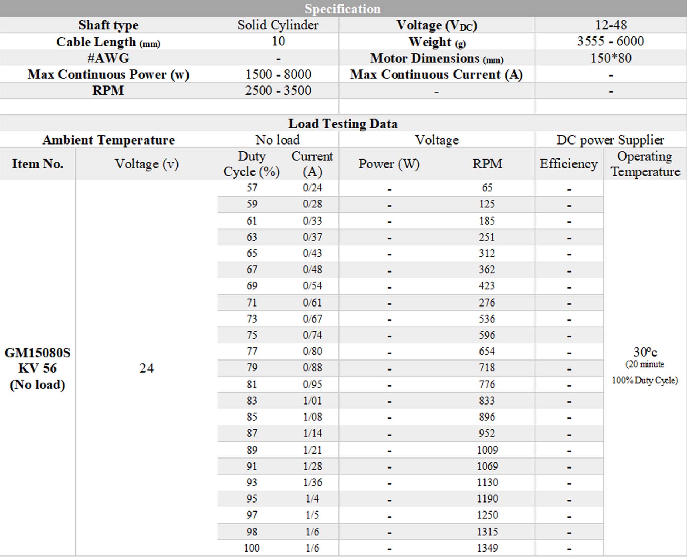Select the '3555 - 6000' weight value

(610, 41)
